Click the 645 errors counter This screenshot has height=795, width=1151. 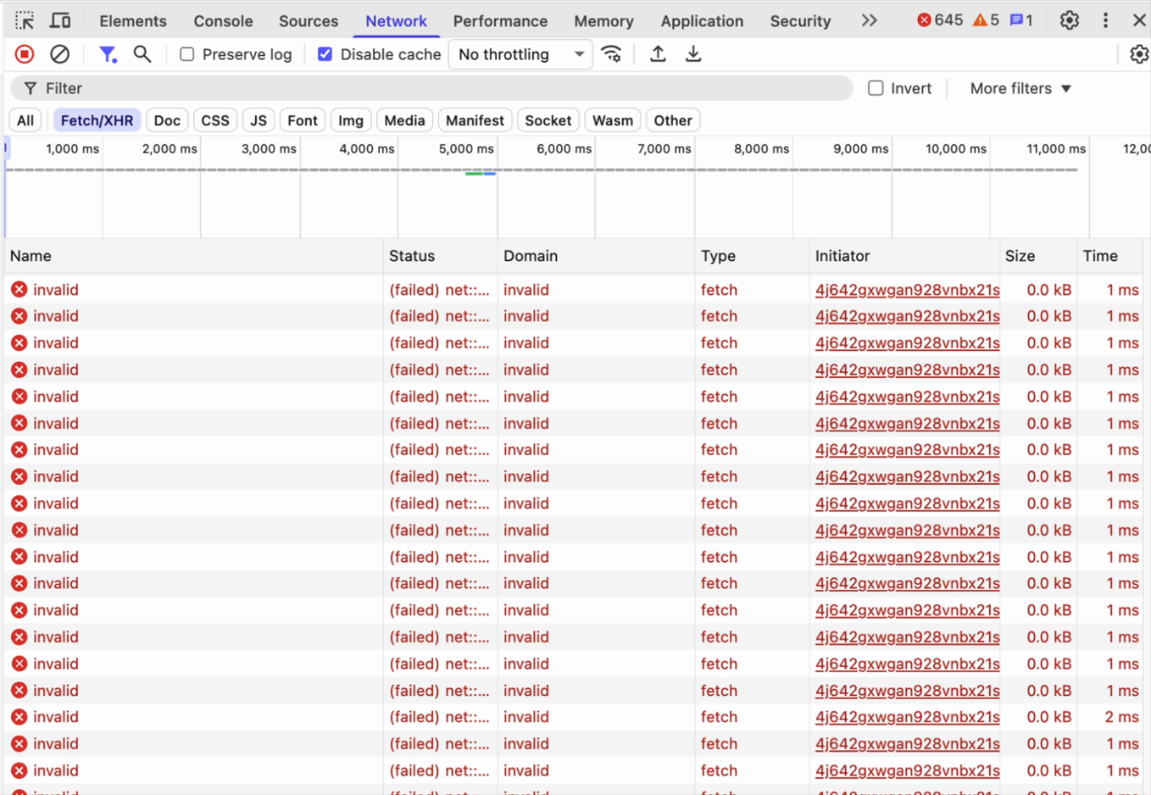pos(940,20)
